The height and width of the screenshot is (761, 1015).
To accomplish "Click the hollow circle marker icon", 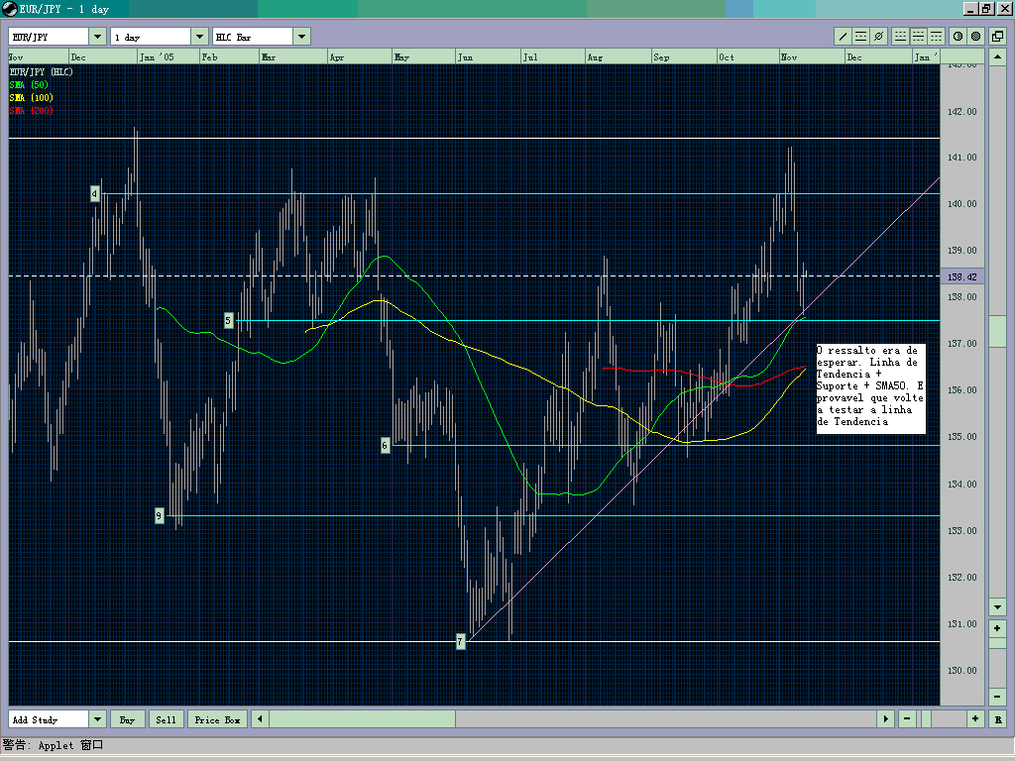I will [x=958, y=36].
